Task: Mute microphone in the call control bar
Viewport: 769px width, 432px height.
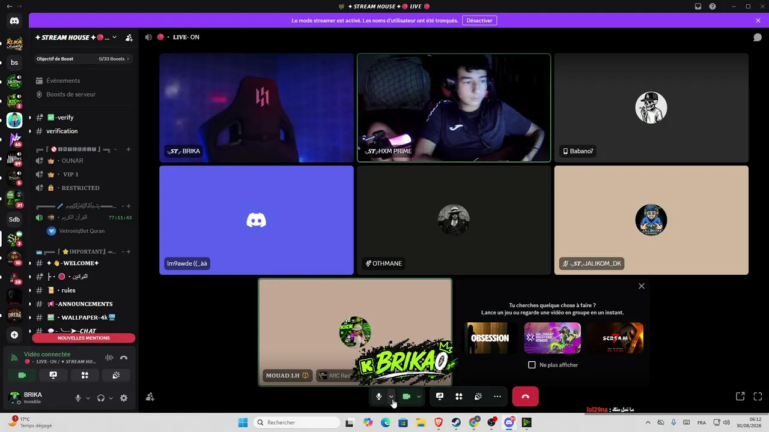Action: point(378,397)
